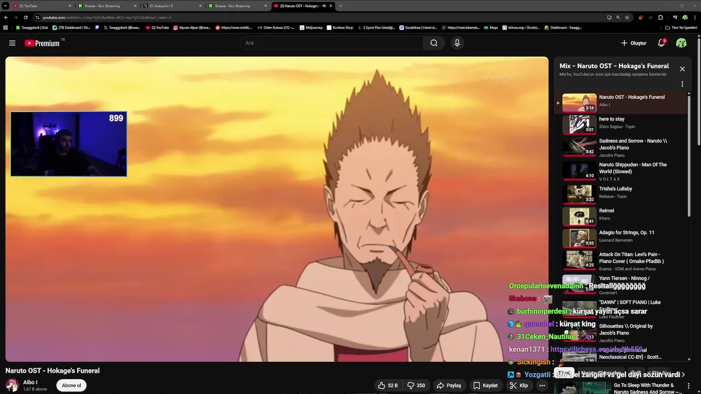This screenshot has width=701, height=394.
Task: Open Chrome three-dot menu
Action: 696,17
